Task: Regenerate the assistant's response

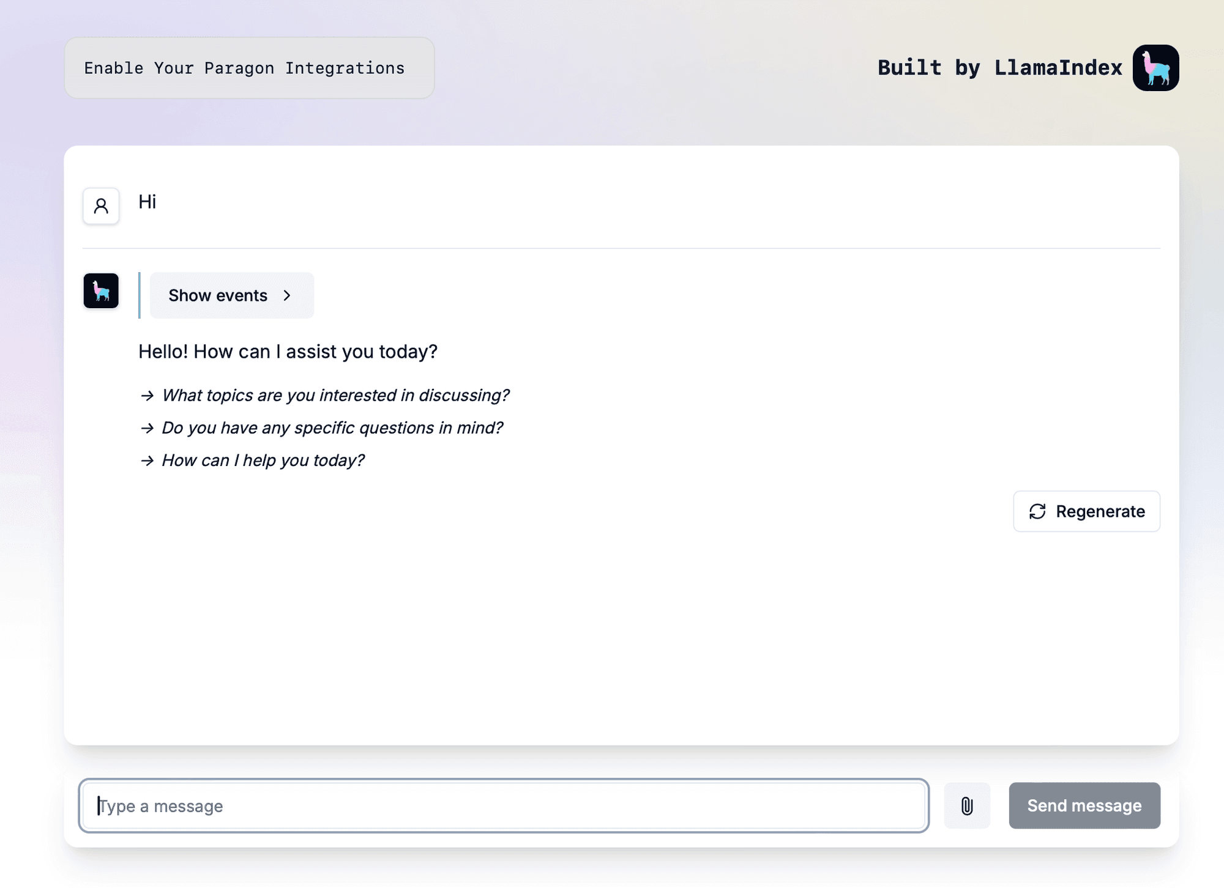Action: 1086,511
